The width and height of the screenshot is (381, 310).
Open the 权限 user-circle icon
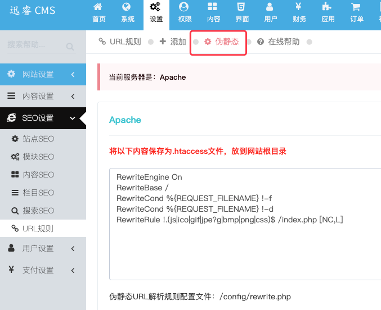click(x=183, y=7)
